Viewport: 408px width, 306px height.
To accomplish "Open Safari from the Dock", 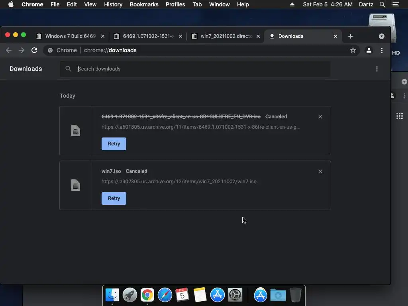I will 165,295.
